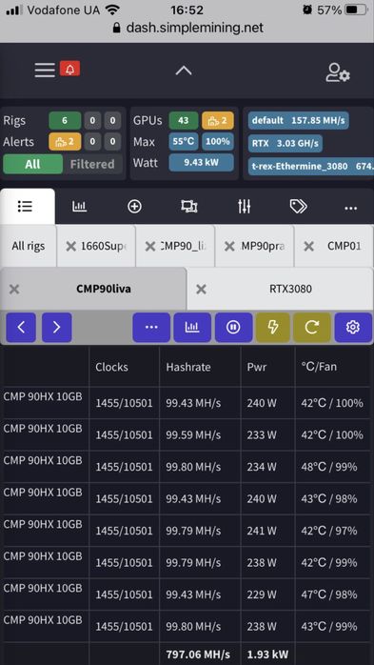The height and width of the screenshot is (665, 374).
Task: Close the CMP90pra tab
Action: click(229, 247)
